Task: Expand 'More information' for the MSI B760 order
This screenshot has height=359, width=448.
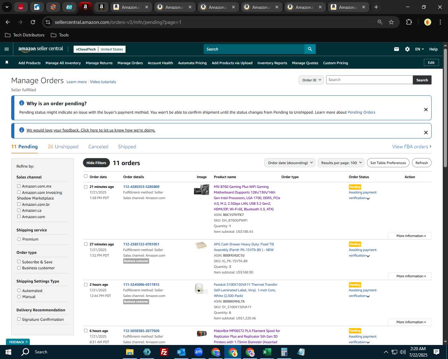Action: [410, 236]
